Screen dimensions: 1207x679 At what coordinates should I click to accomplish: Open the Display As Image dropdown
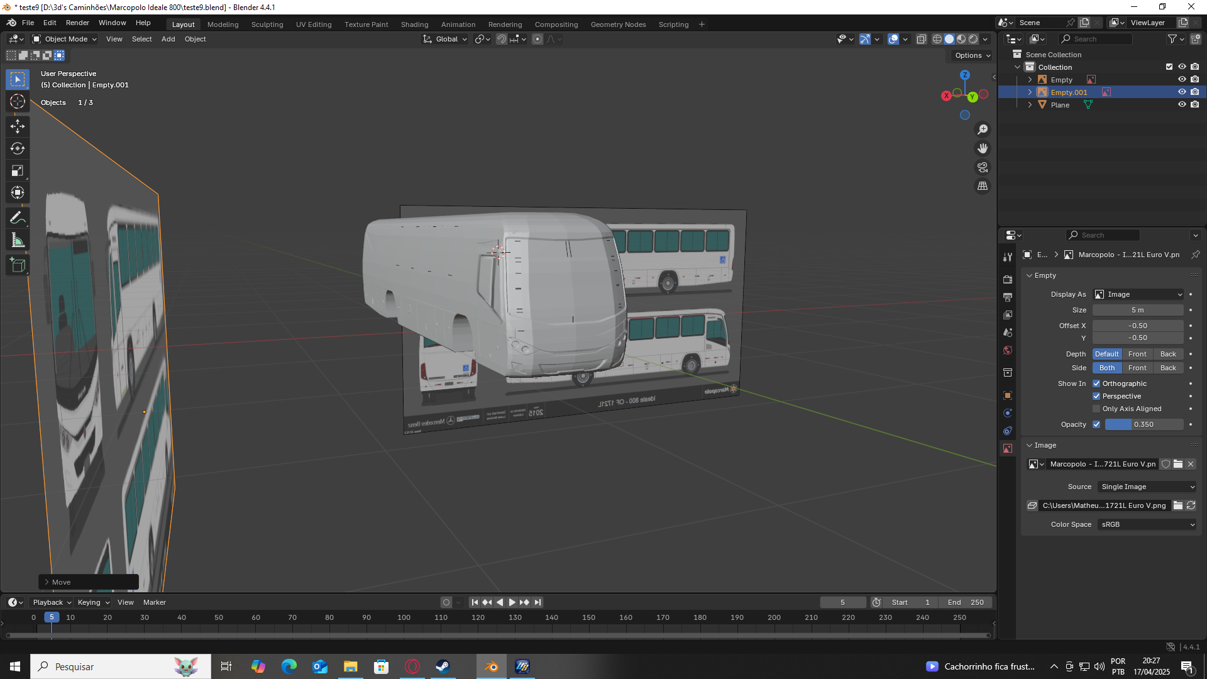click(1138, 294)
